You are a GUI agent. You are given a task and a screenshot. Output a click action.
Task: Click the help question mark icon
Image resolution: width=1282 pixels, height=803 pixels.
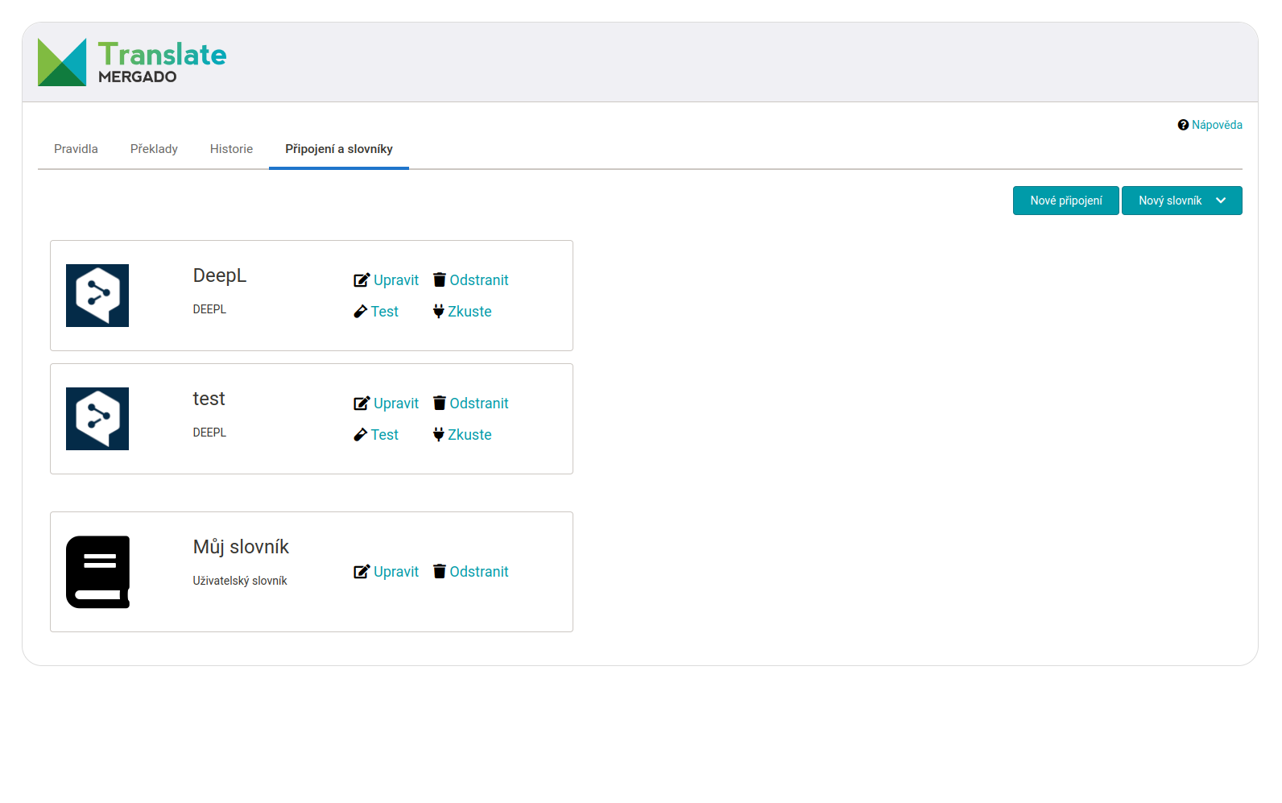[1183, 125]
